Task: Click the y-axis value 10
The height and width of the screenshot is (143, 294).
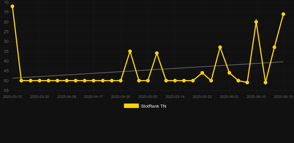Action: (6, 3)
